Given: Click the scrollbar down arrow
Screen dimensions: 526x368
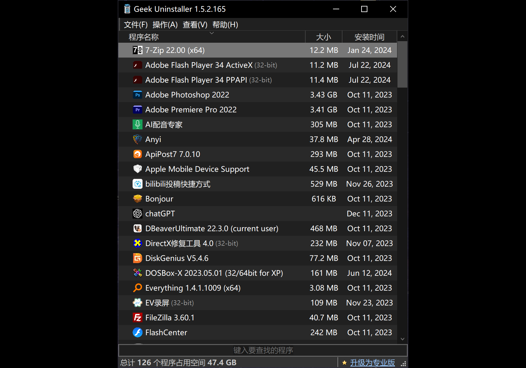Looking at the screenshot, I should [402, 339].
